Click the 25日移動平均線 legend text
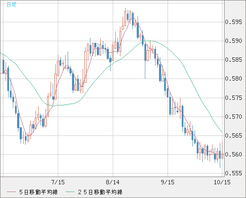This screenshot has height=198, width=246. coord(100,192)
